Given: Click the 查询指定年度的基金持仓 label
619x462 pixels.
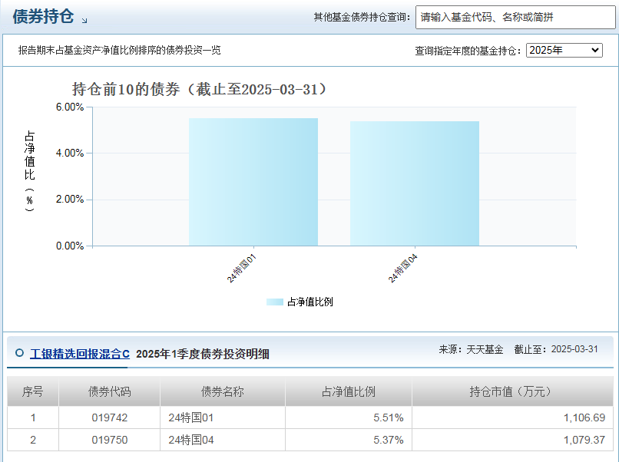Looking at the screenshot, I should tap(468, 51).
